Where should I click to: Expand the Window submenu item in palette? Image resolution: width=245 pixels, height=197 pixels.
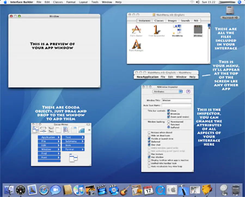49,150
